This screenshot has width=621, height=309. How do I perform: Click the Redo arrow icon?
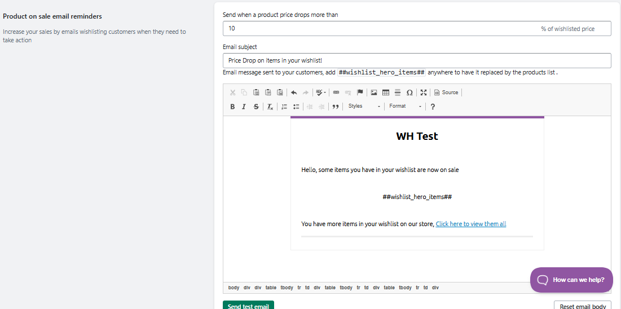click(x=305, y=92)
